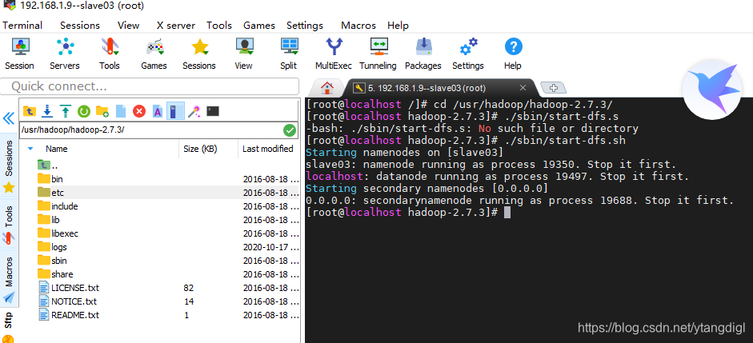Open the Terminal menu
This screenshot has height=343, width=753.
coord(22,26)
